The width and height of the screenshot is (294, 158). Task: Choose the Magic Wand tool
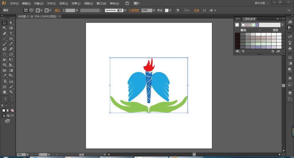(4, 28)
